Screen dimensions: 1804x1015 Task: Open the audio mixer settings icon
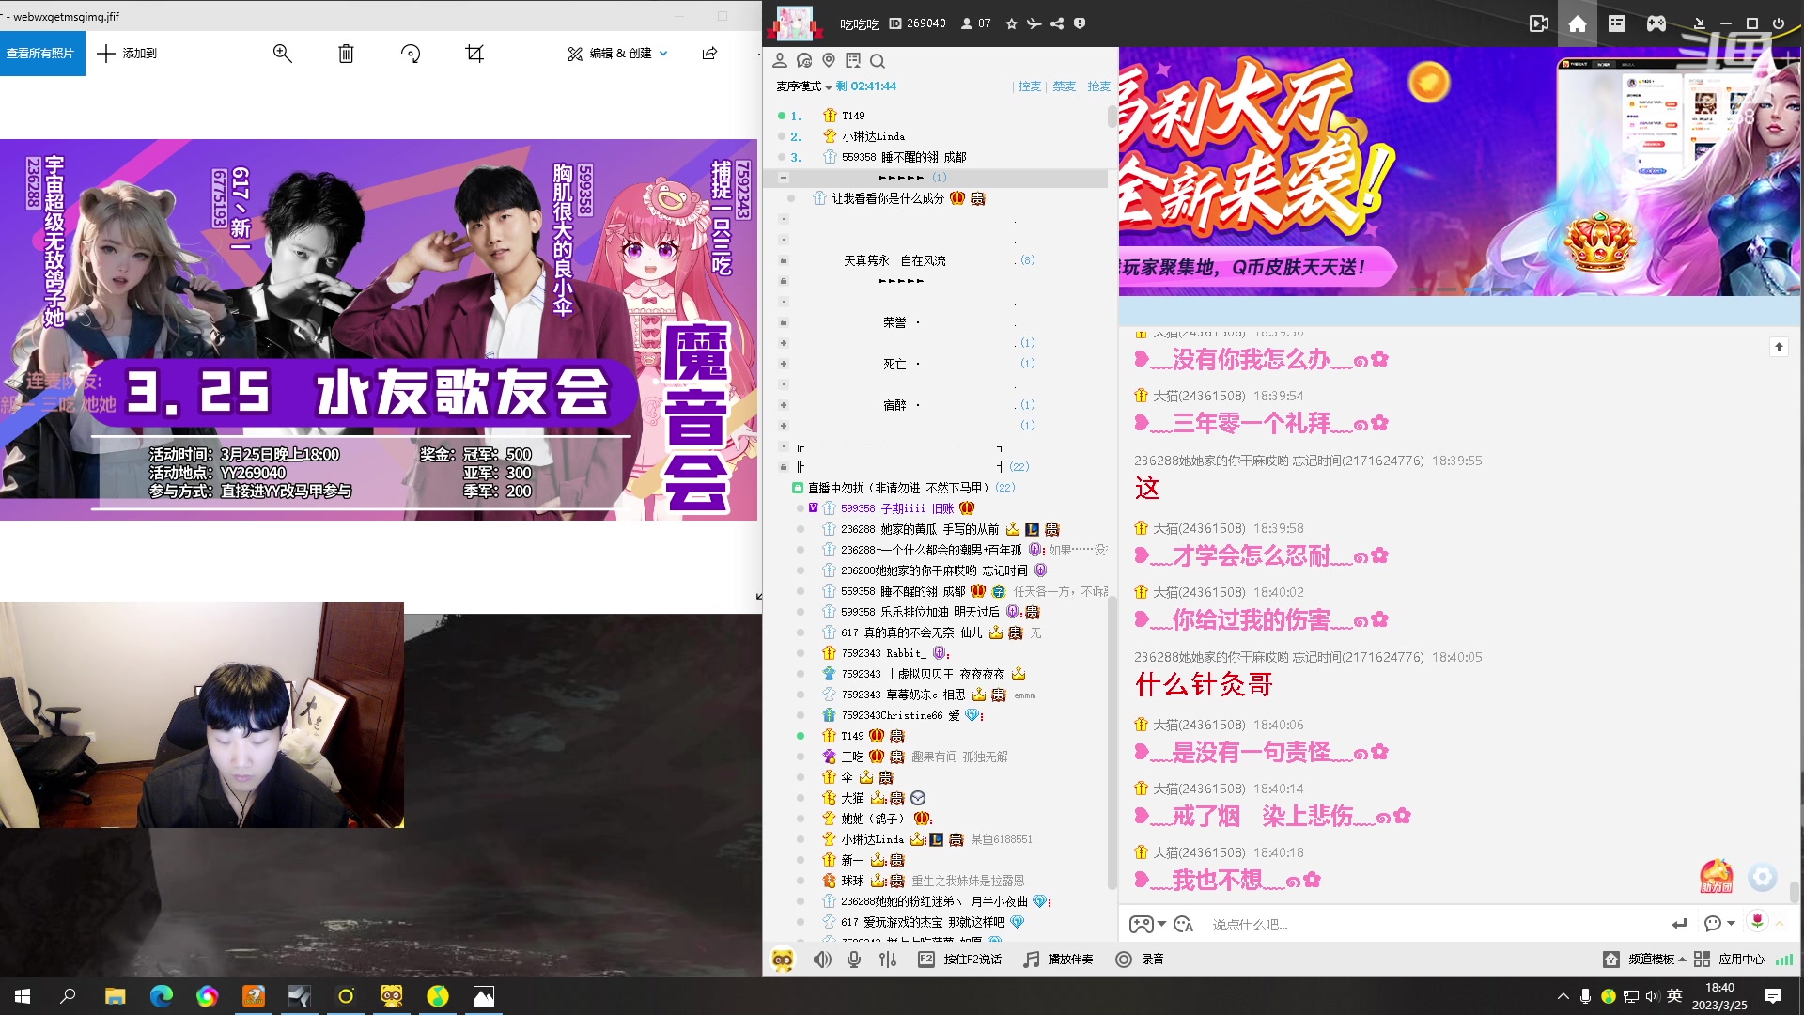[888, 960]
